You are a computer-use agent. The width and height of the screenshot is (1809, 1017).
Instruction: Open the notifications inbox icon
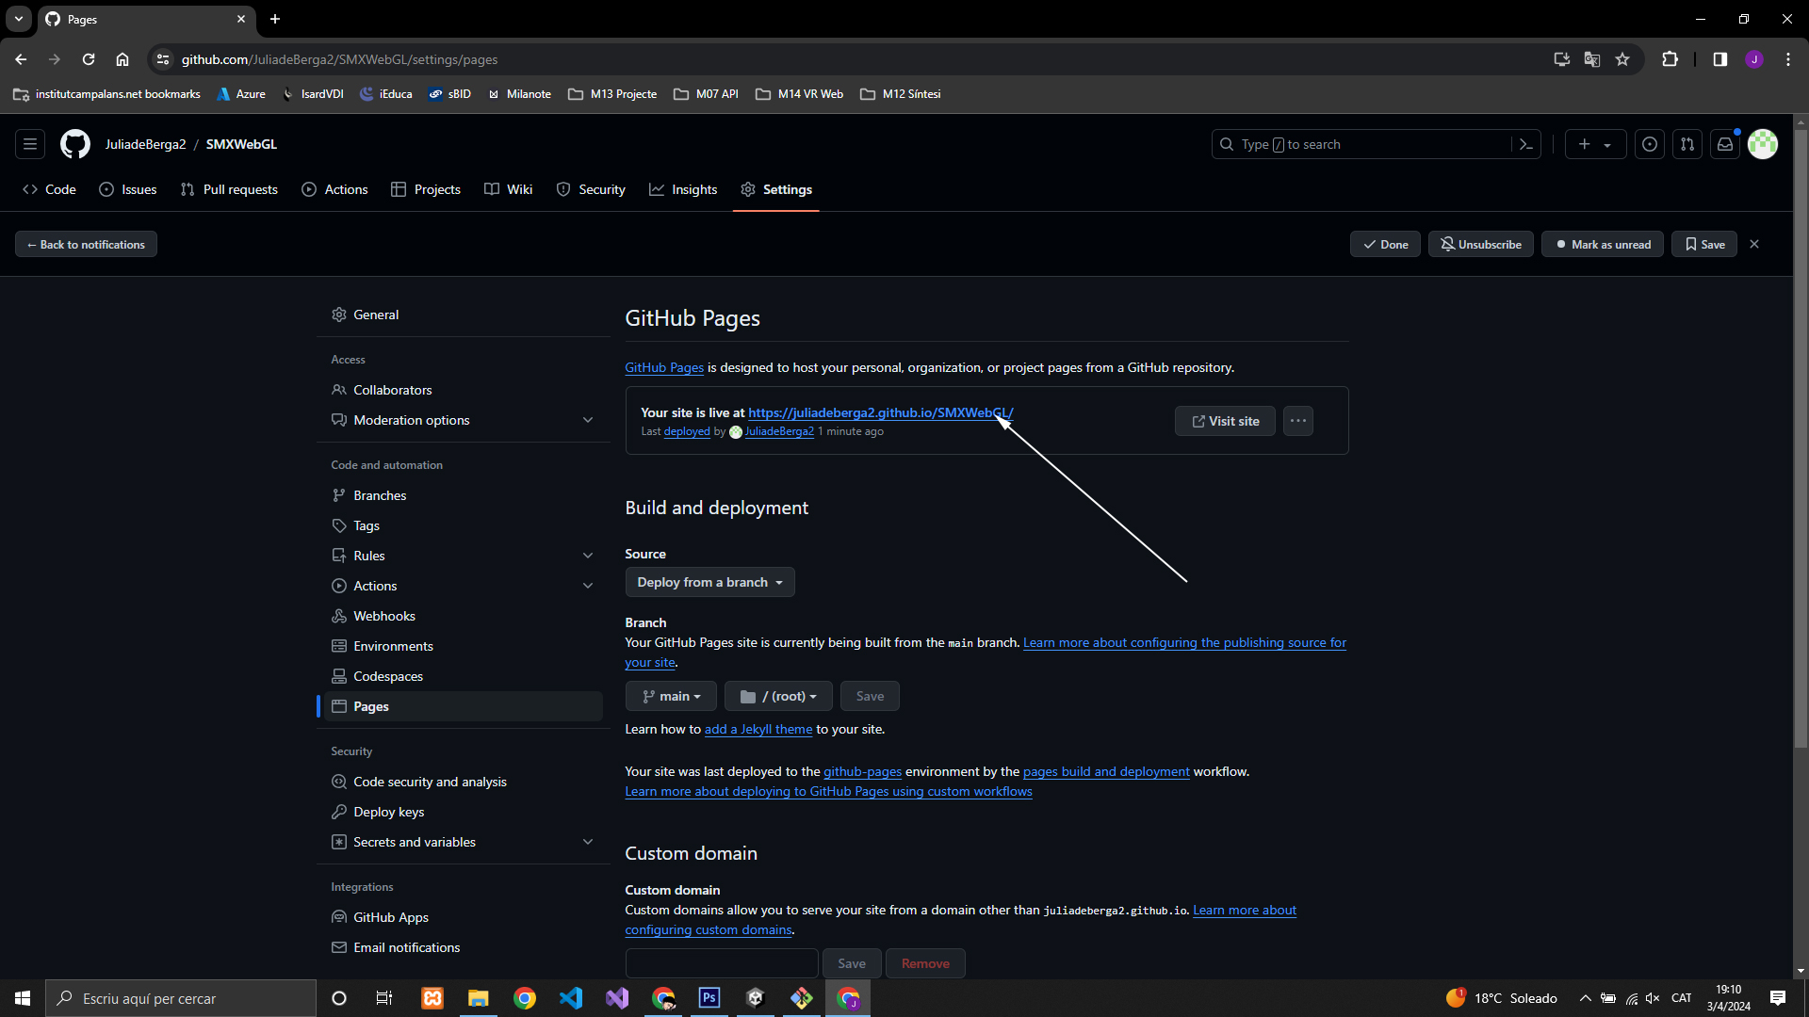click(x=1725, y=144)
